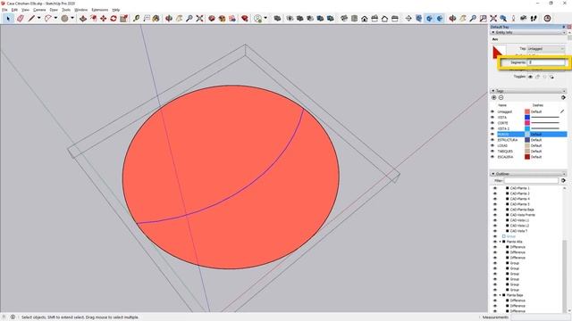The image size is (572, 321).
Task: Open the Extensions menu
Action: (x=99, y=10)
